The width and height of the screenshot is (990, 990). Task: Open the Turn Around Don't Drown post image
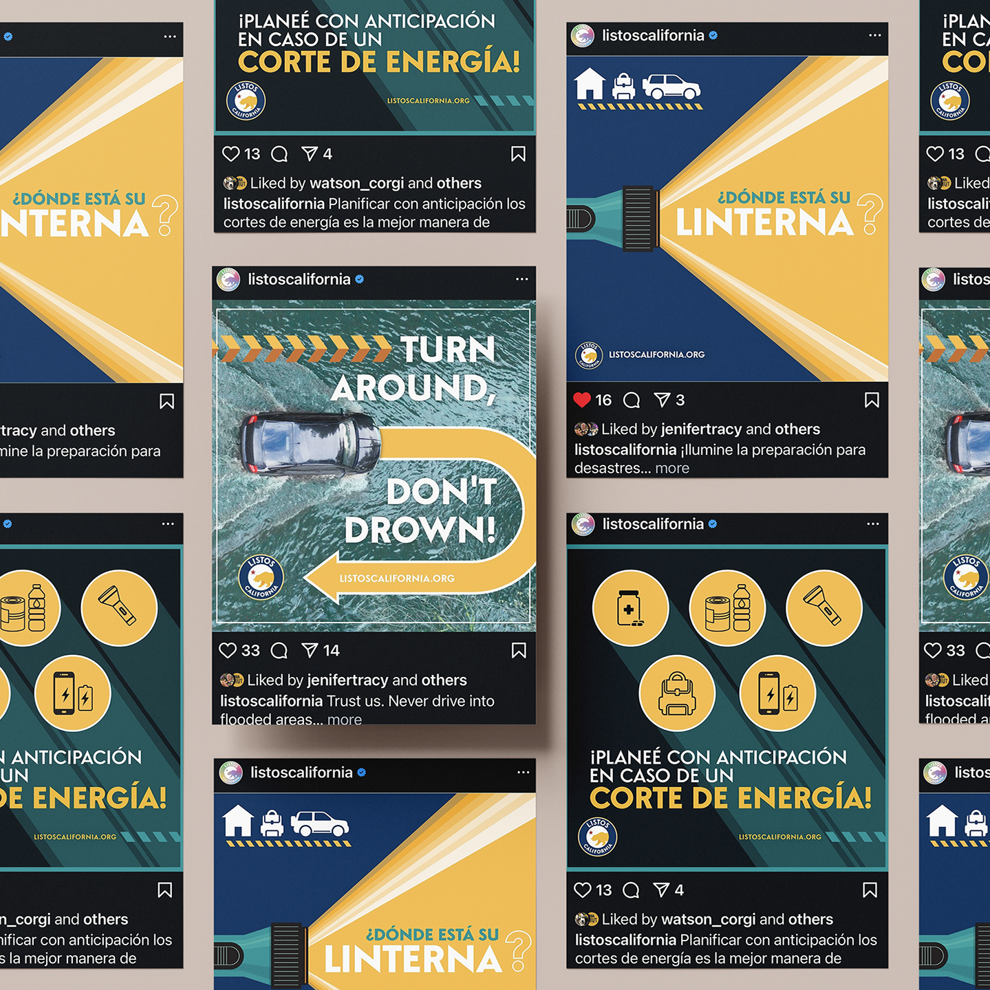click(x=374, y=465)
